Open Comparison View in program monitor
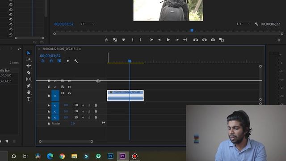 click(x=221, y=40)
